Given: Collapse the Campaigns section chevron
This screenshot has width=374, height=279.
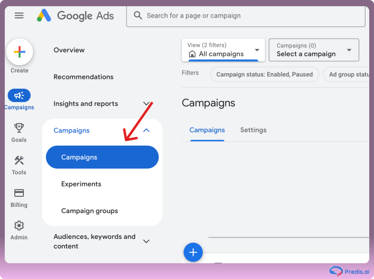Looking at the screenshot, I should [146, 130].
